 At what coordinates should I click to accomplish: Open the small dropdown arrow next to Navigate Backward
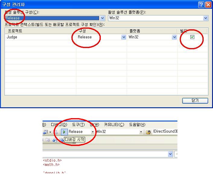50,132
